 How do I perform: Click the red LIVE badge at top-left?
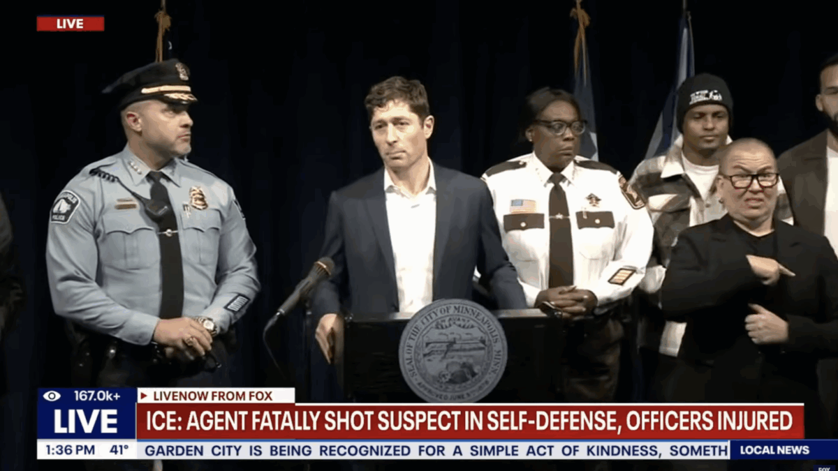(70, 24)
